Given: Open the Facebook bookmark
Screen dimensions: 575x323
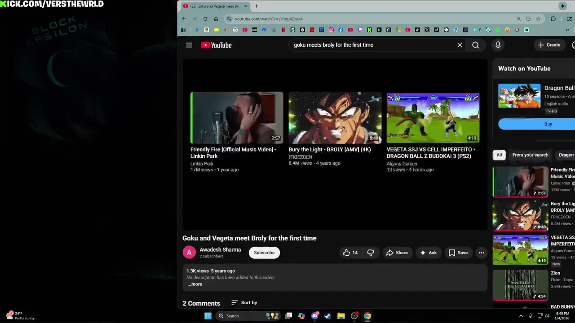Looking at the screenshot, I should (x=341, y=30).
